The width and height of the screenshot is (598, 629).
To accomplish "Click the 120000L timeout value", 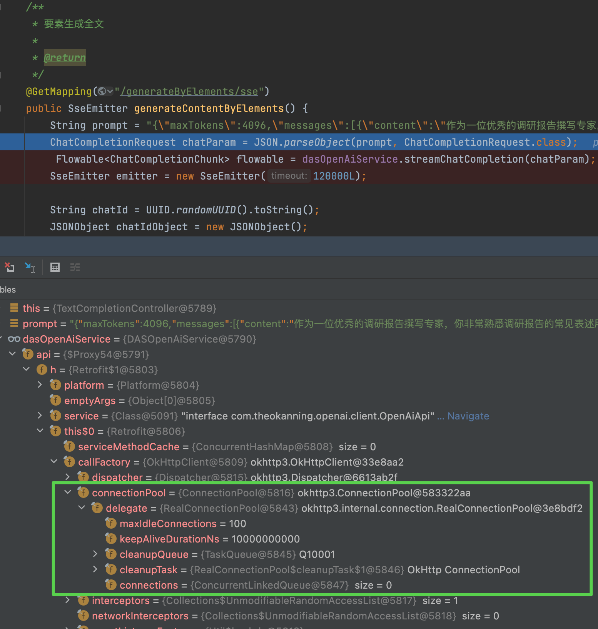I will (x=334, y=176).
